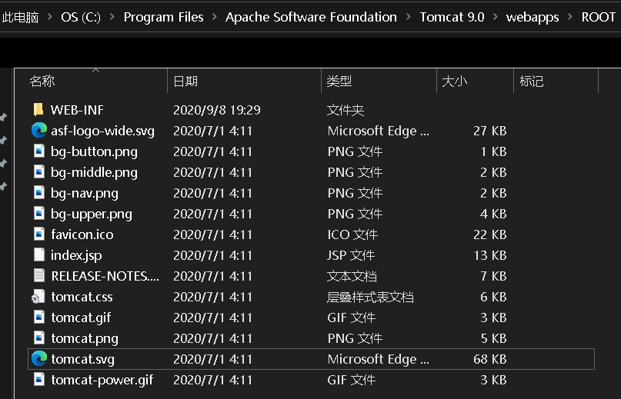Viewport: 621px width, 399px height.
Task: Click the JSP 文件 type cell
Action: (x=351, y=255)
